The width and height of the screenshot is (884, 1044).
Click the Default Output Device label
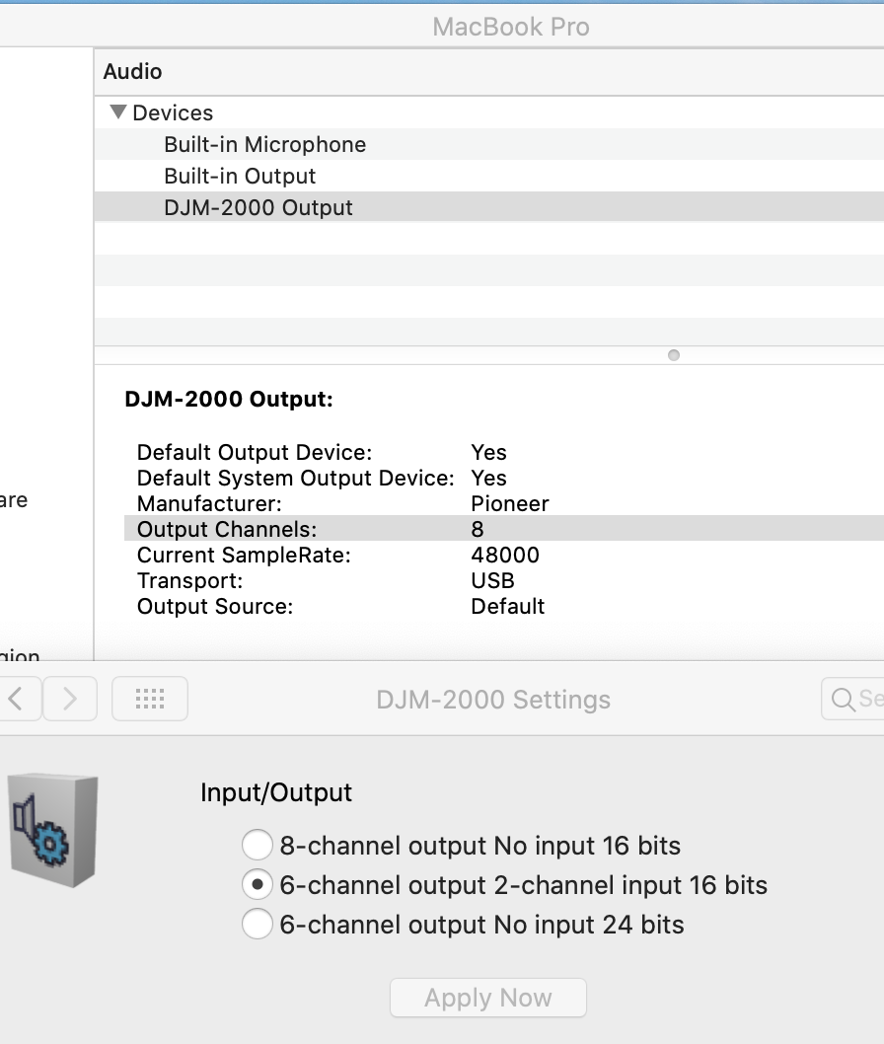click(x=255, y=452)
